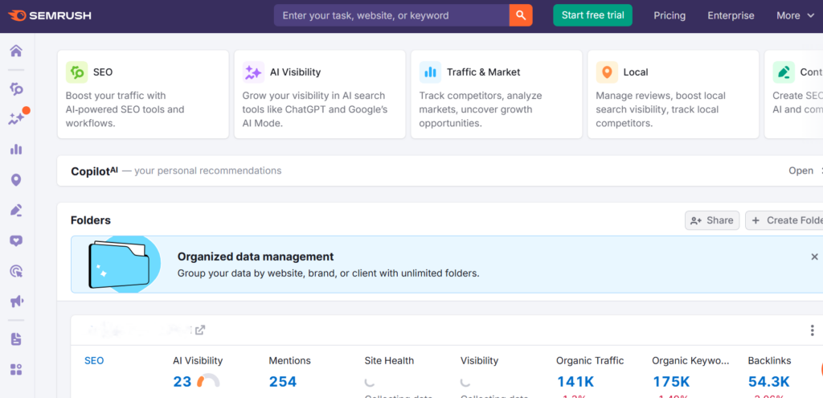
Task: Click the Share folders button
Action: 712,220
